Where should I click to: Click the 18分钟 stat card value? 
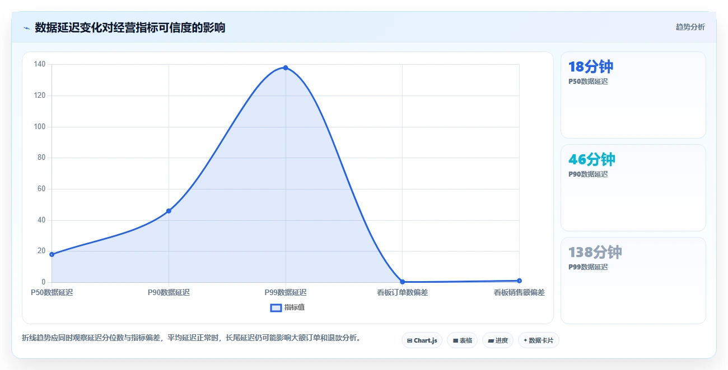pyautogui.click(x=591, y=67)
